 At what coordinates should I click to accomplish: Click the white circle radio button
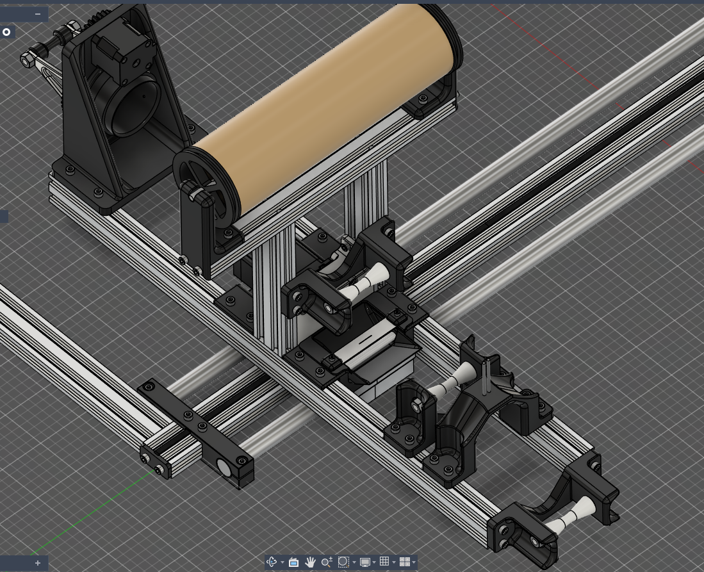click(6, 32)
